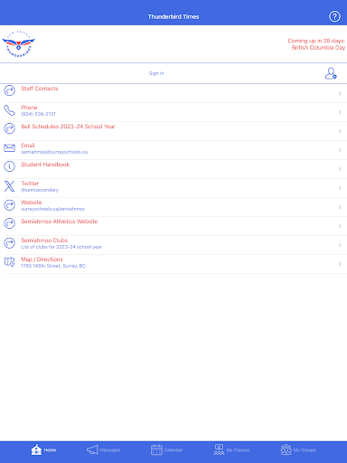This screenshot has width=347, height=463.
Task: Click the Bell Schedules link arrow icon
Action: tap(9, 128)
